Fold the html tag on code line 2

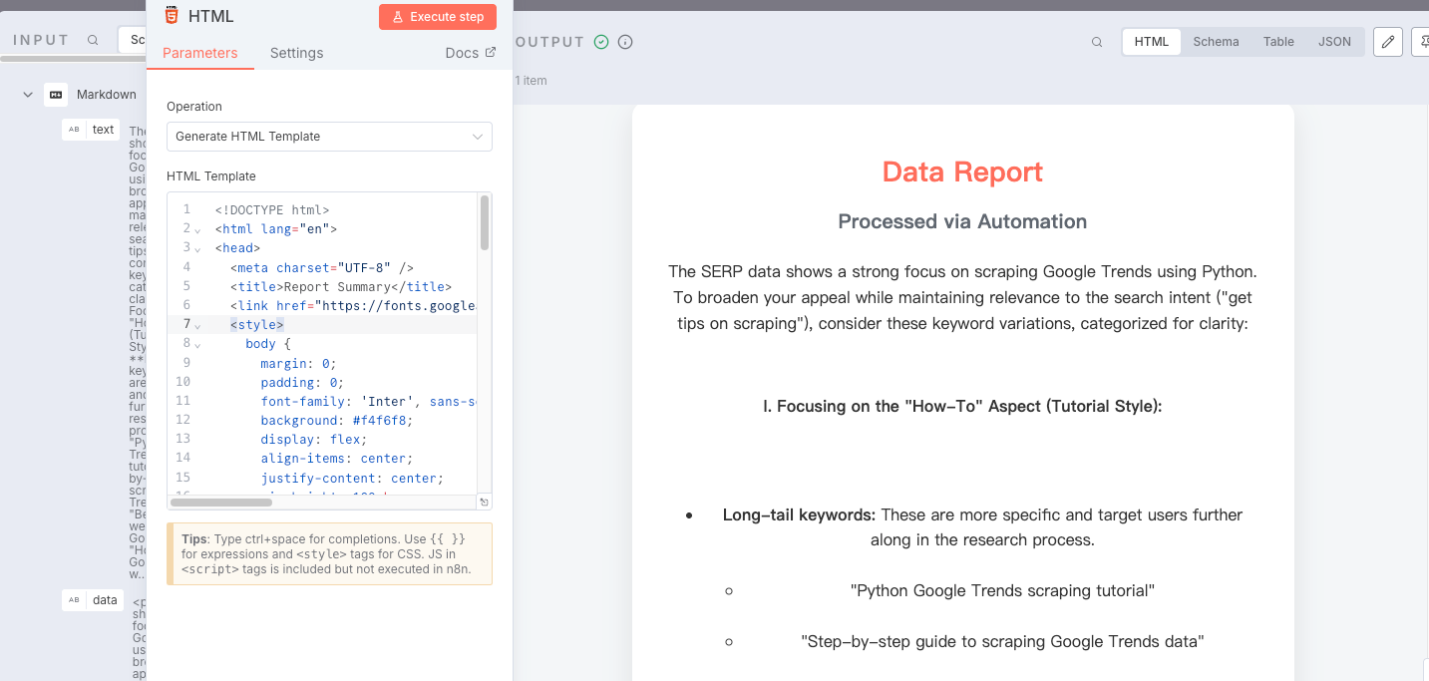[x=197, y=230]
